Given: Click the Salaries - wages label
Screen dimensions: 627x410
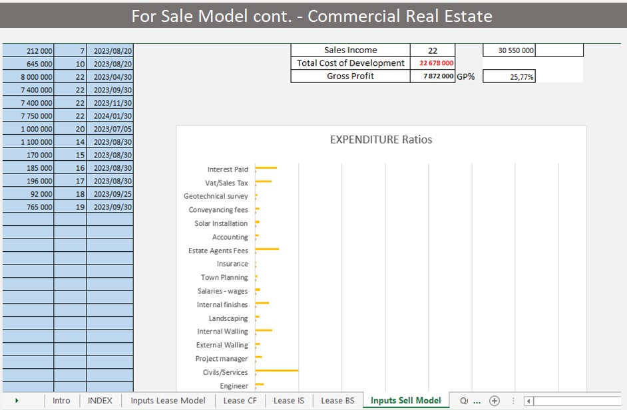Looking at the screenshot, I should tap(223, 291).
